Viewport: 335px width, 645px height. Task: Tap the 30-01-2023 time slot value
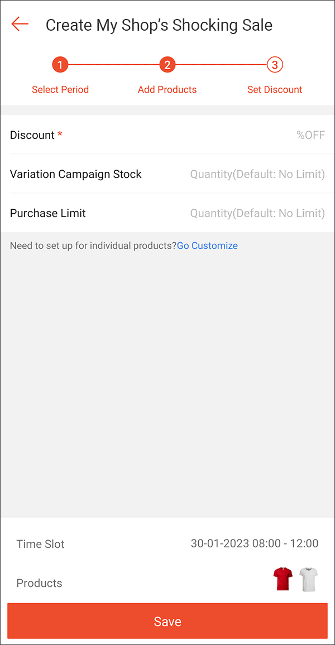click(x=255, y=543)
